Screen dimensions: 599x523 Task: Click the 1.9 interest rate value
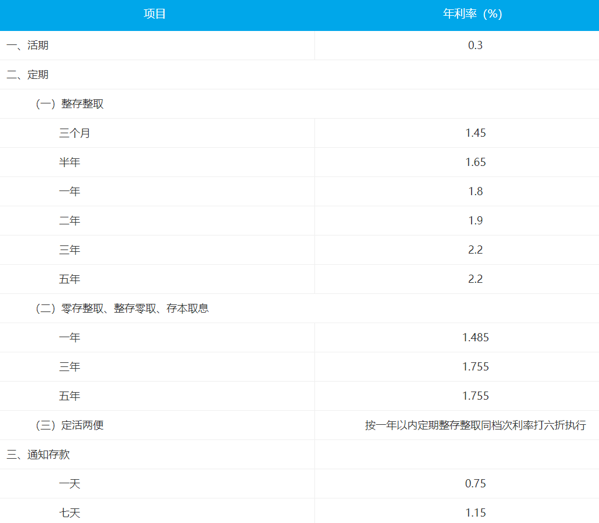[475, 221]
